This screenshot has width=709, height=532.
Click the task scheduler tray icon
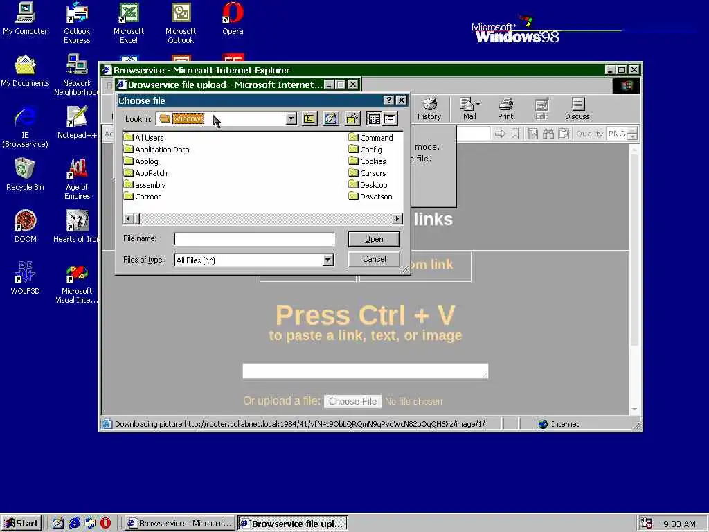tap(647, 524)
